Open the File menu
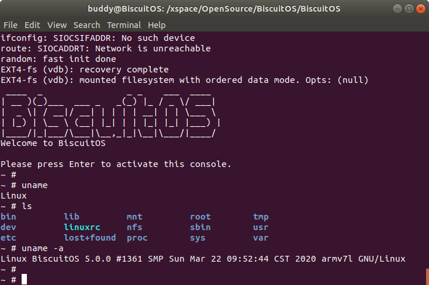The width and height of the screenshot is (429, 285). 11,25
